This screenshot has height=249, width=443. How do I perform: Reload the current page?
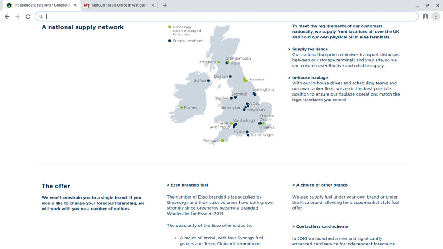(27, 17)
